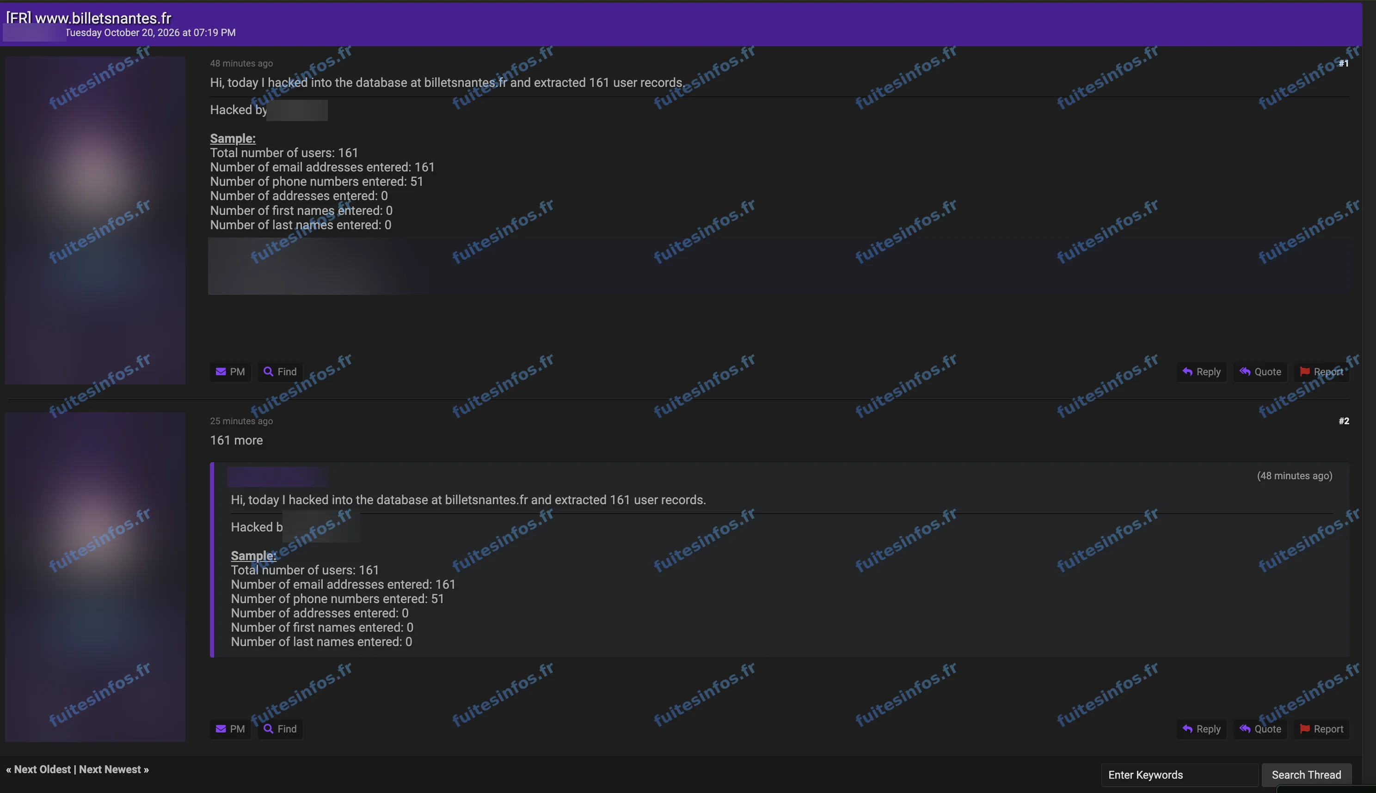Click envelope icon on post #1 PM
Screen dimensions: 1376x793
(221, 372)
